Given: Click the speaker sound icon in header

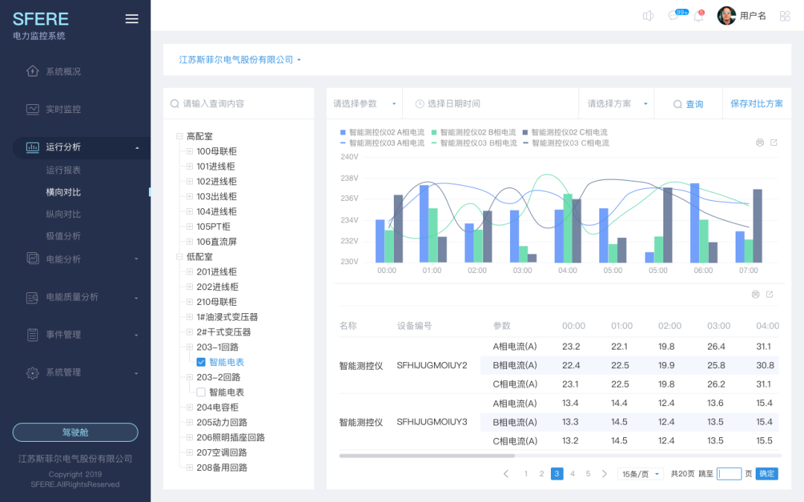Looking at the screenshot, I should click(648, 16).
